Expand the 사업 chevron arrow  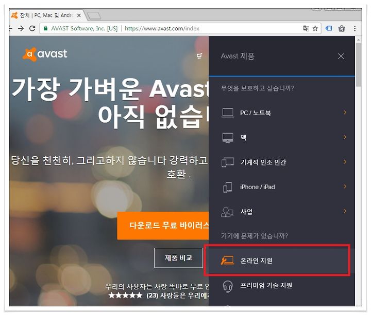pyautogui.click(x=345, y=211)
